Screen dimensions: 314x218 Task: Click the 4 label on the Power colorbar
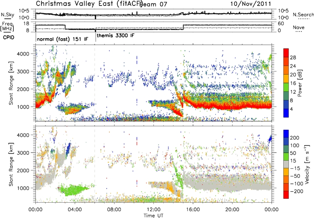(x=292, y=109)
